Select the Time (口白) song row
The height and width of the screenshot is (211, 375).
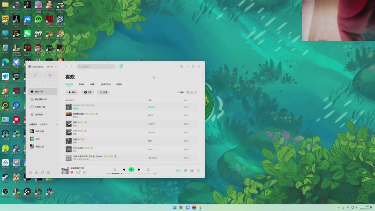pyautogui.click(x=131, y=149)
